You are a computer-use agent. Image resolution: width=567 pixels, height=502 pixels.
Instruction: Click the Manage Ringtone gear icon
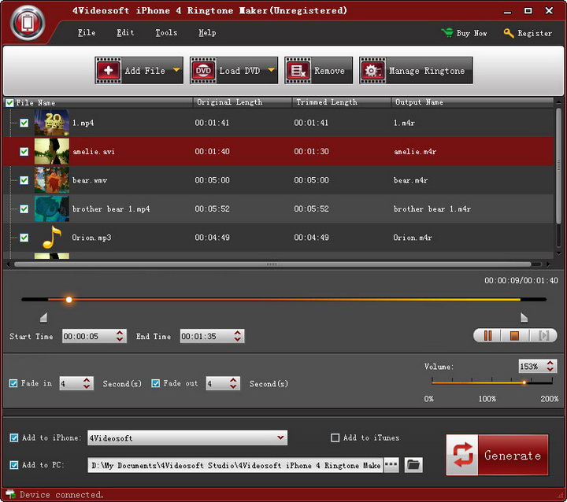coord(372,71)
